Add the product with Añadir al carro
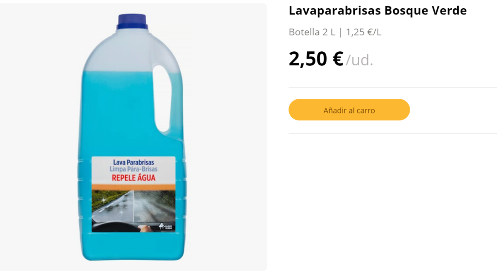Screen dimensions: 497x279 [x=349, y=110]
